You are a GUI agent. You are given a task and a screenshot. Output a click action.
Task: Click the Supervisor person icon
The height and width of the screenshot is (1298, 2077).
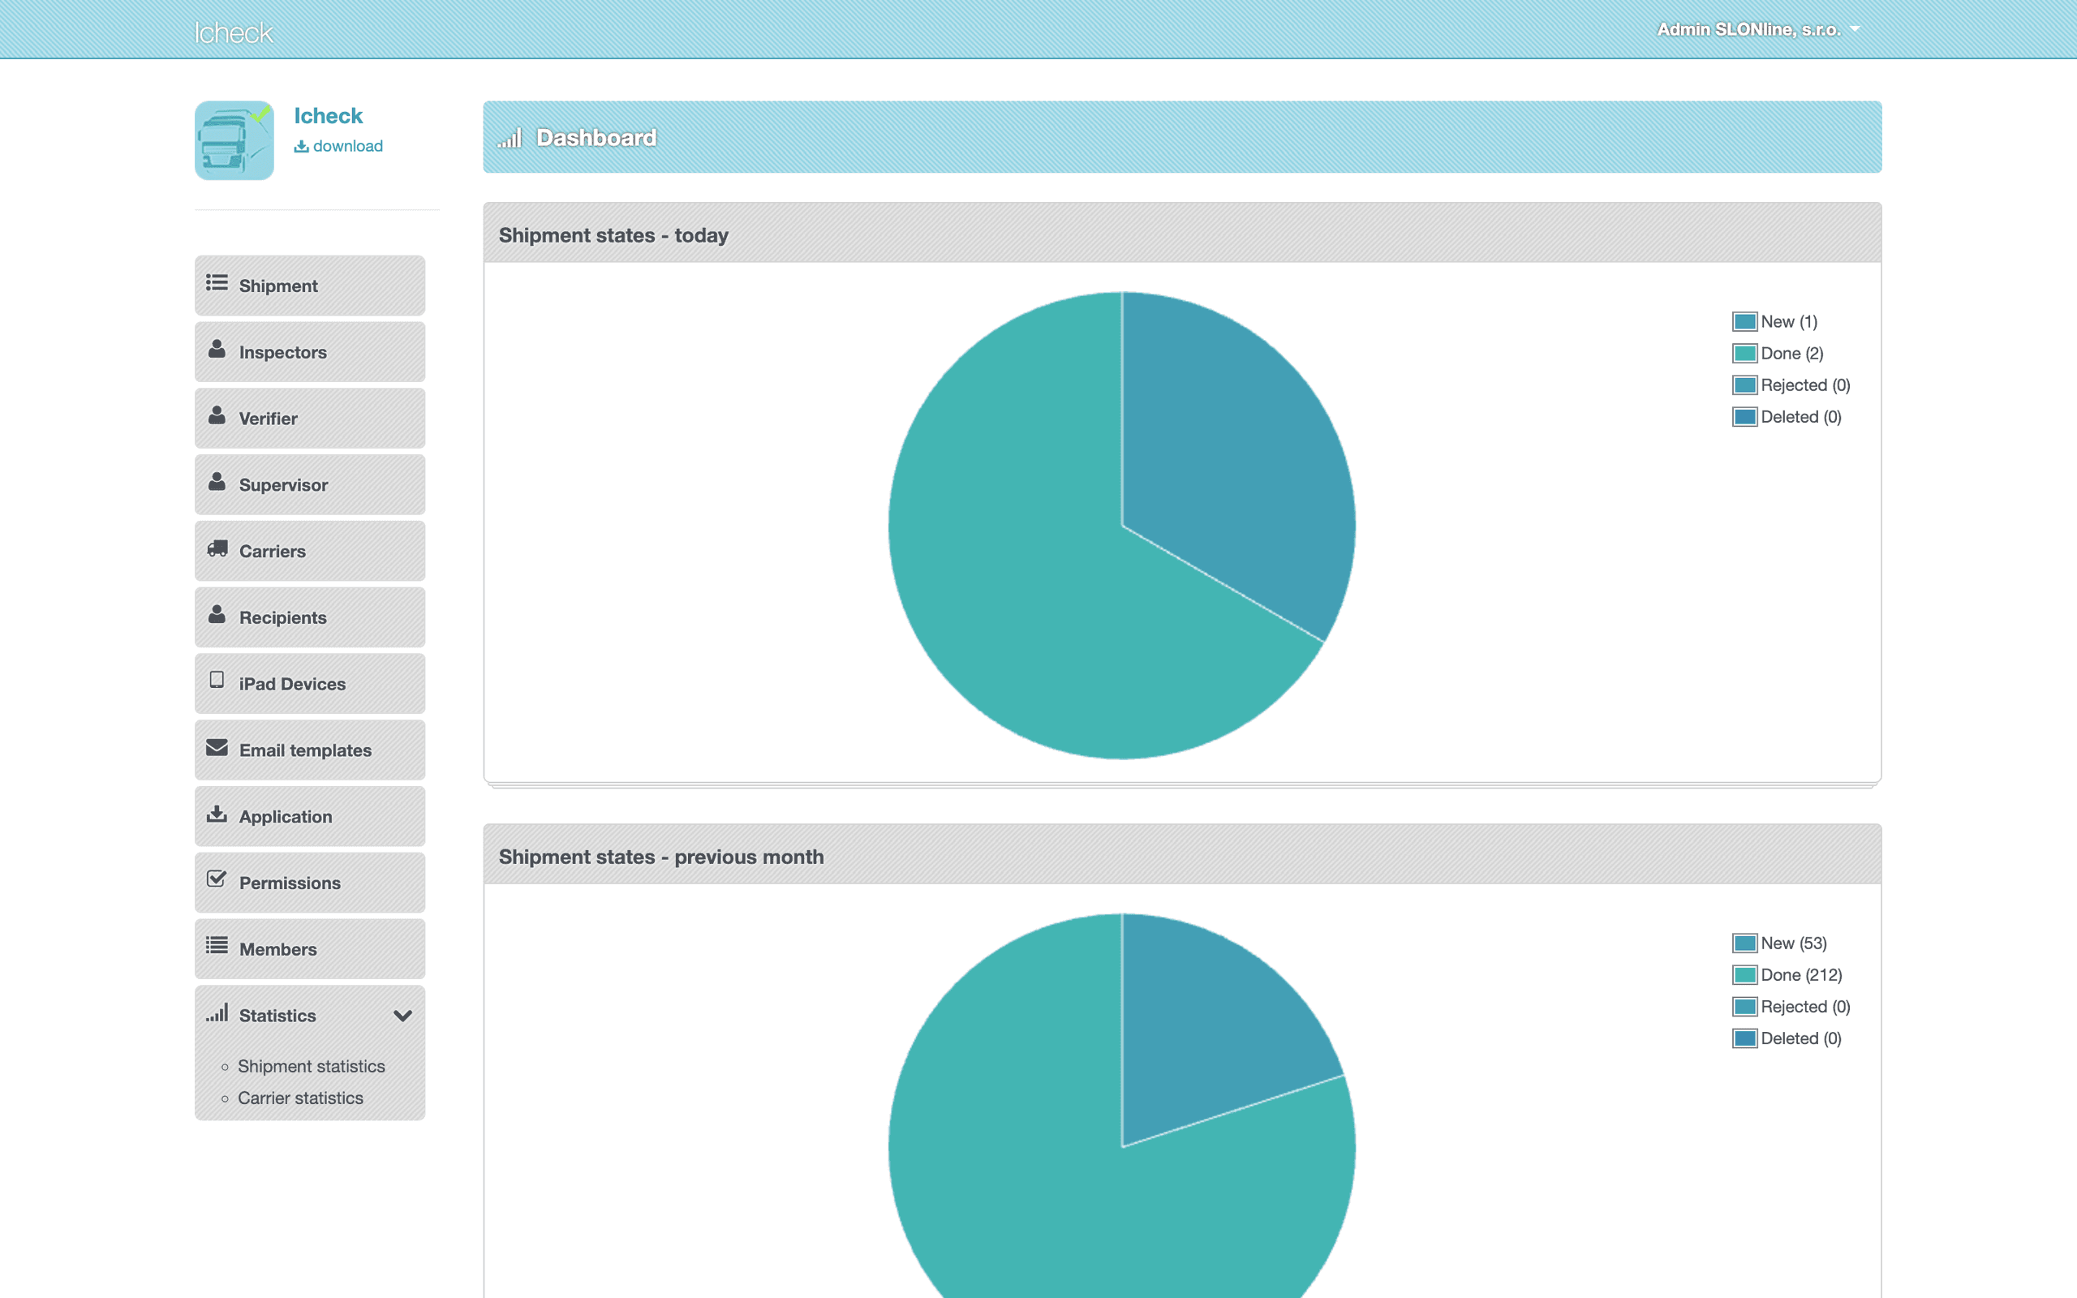tap(217, 482)
